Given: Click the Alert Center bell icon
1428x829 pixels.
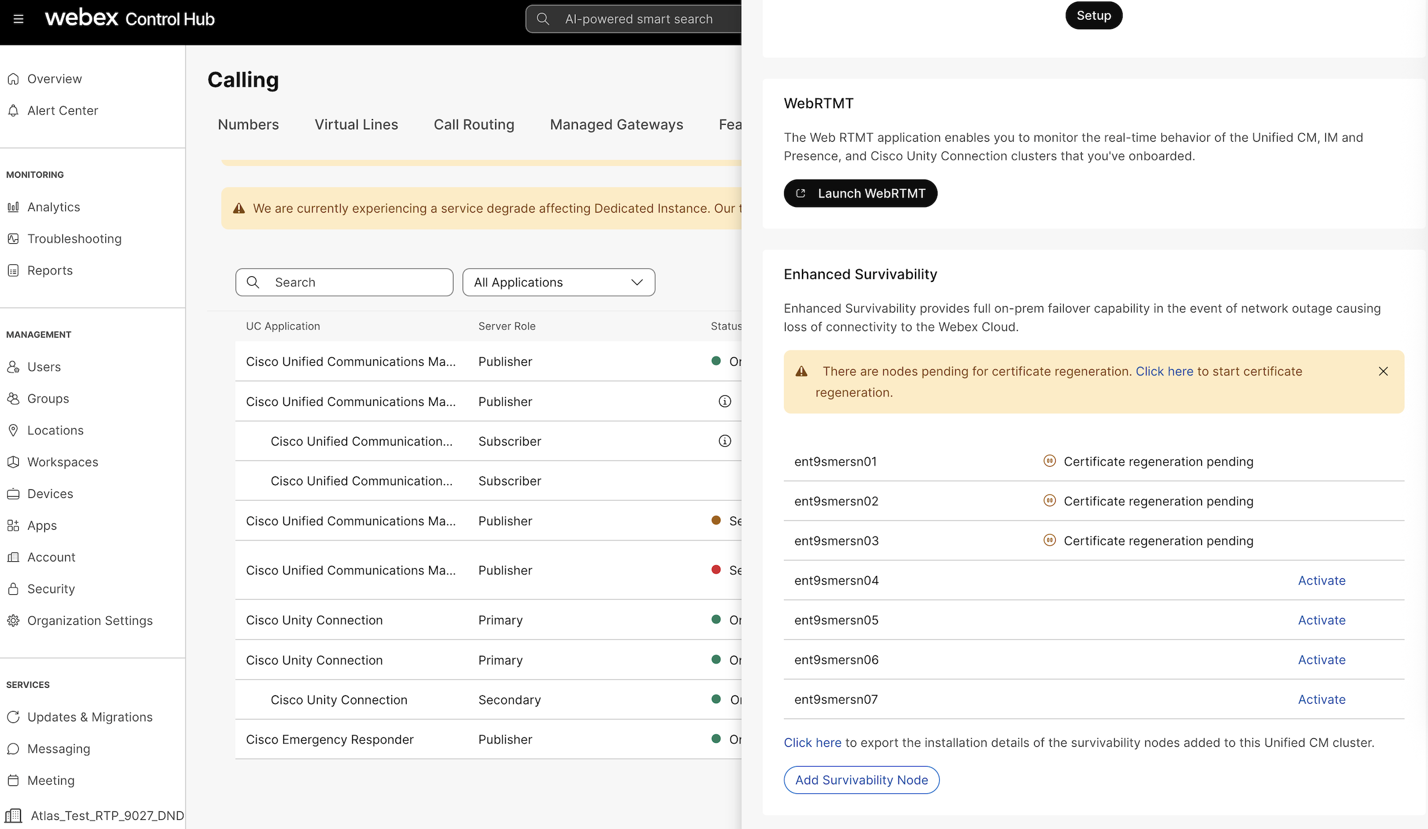Looking at the screenshot, I should (x=14, y=111).
